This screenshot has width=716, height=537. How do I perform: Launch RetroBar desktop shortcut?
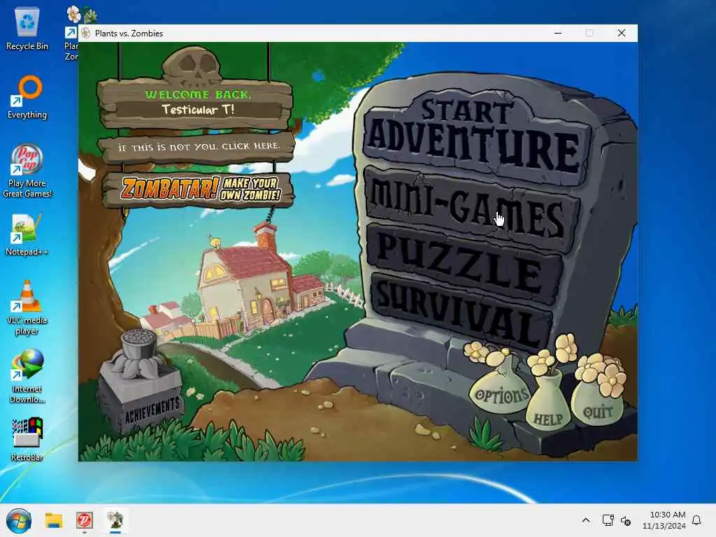pos(27,439)
